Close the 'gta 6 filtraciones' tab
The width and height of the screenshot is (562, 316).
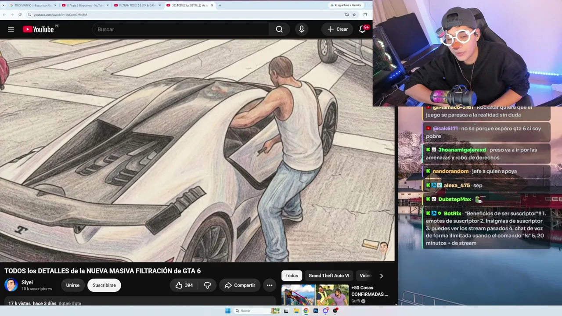click(108, 5)
